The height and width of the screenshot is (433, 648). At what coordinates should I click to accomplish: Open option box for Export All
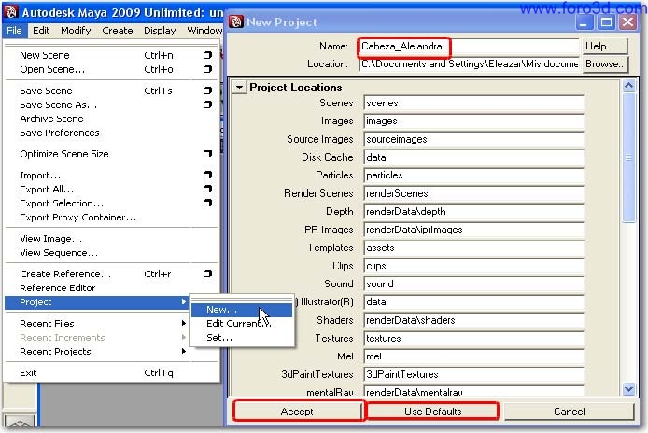207,189
